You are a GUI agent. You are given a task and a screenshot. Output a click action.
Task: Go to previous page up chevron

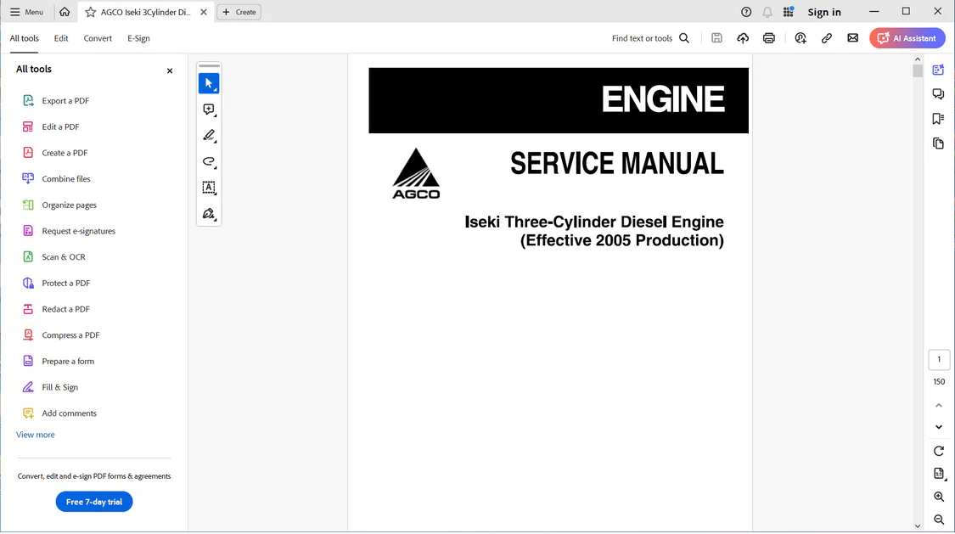pyautogui.click(x=939, y=406)
